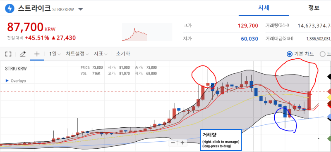Select the crosshair plus tool
The height and width of the screenshot is (152, 331).
pos(37,54)
